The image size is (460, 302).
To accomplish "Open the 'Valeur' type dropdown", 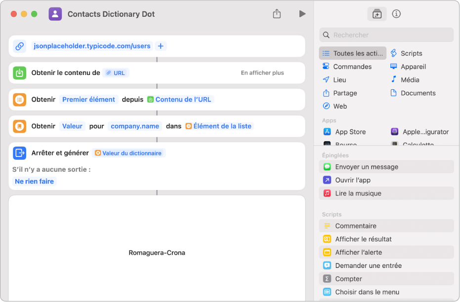I will [72, 126].
